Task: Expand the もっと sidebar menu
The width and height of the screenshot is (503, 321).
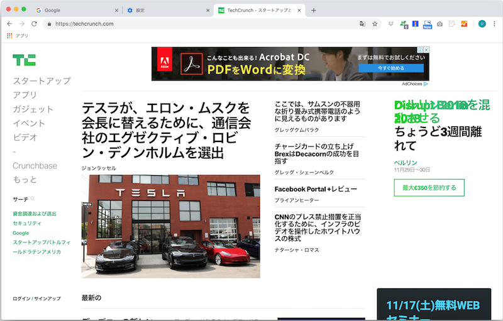Action: 25,180
